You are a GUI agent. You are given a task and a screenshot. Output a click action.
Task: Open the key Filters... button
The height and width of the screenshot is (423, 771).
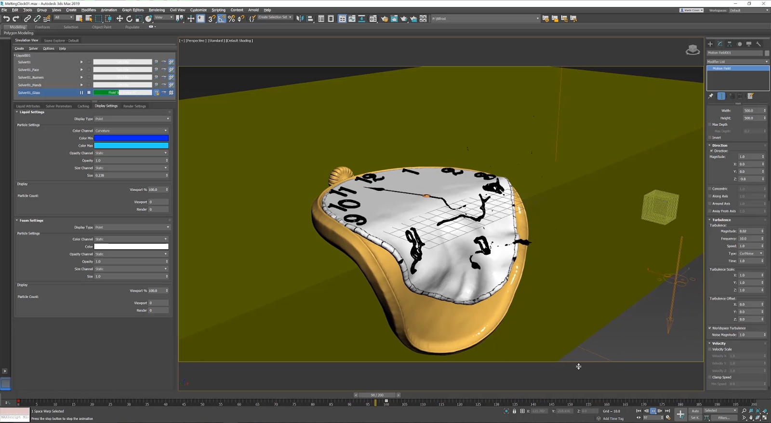724,418
